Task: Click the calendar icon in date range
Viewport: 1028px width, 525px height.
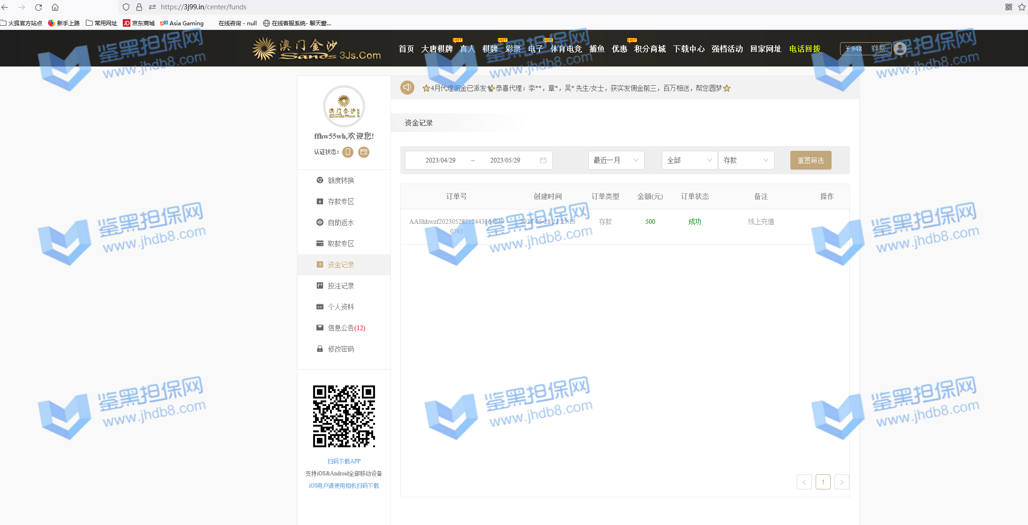Action: click(x=543, y=160)
